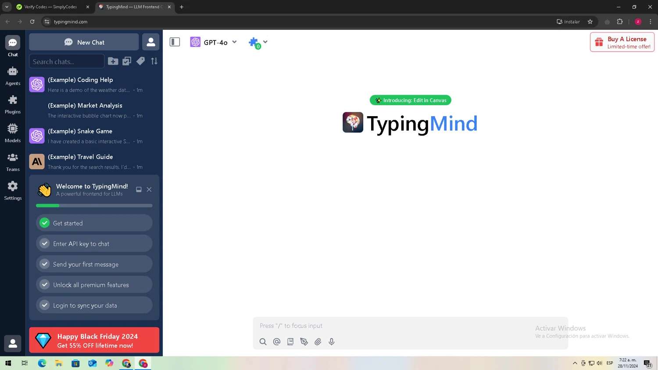Bookmark this page with the star
The image size is (658, 370).
(x=590, y=21)
